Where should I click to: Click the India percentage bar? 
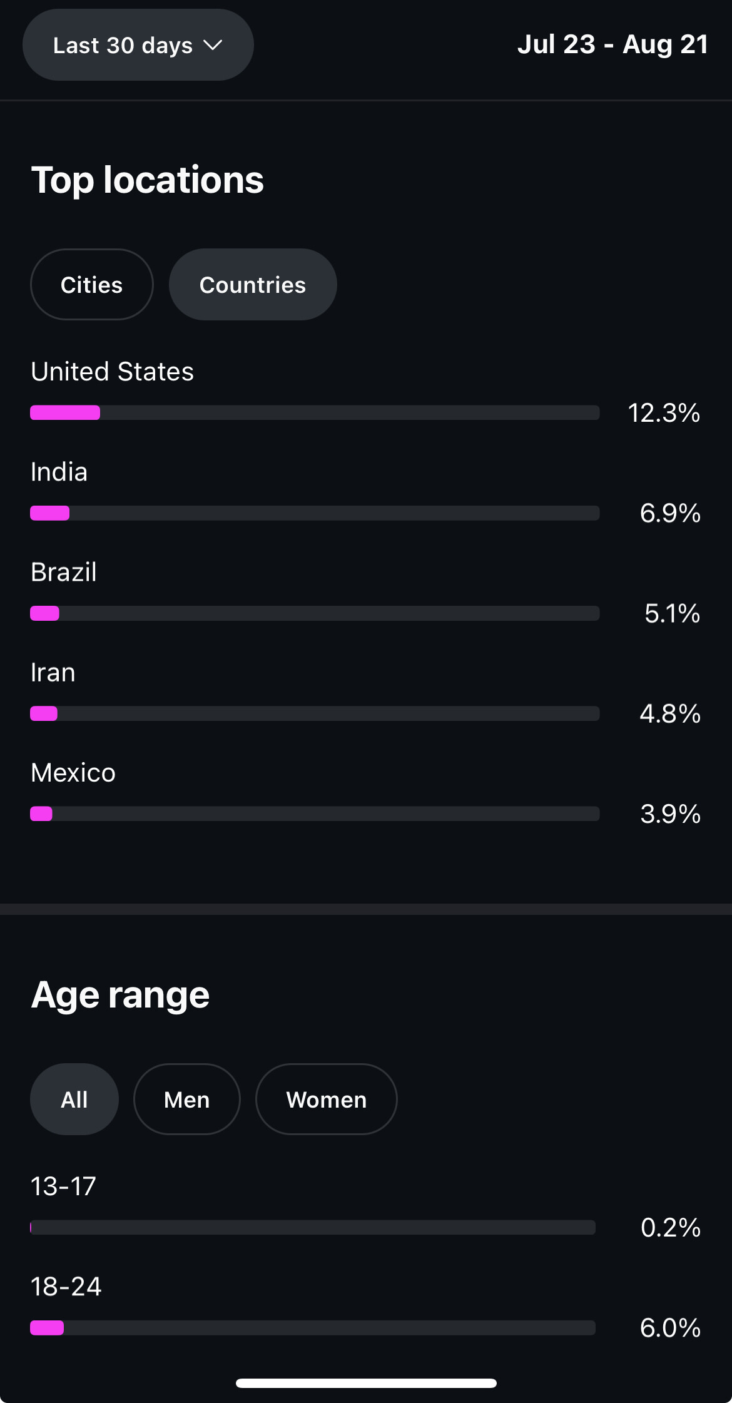pyautogui.click(x=315, y=513)
